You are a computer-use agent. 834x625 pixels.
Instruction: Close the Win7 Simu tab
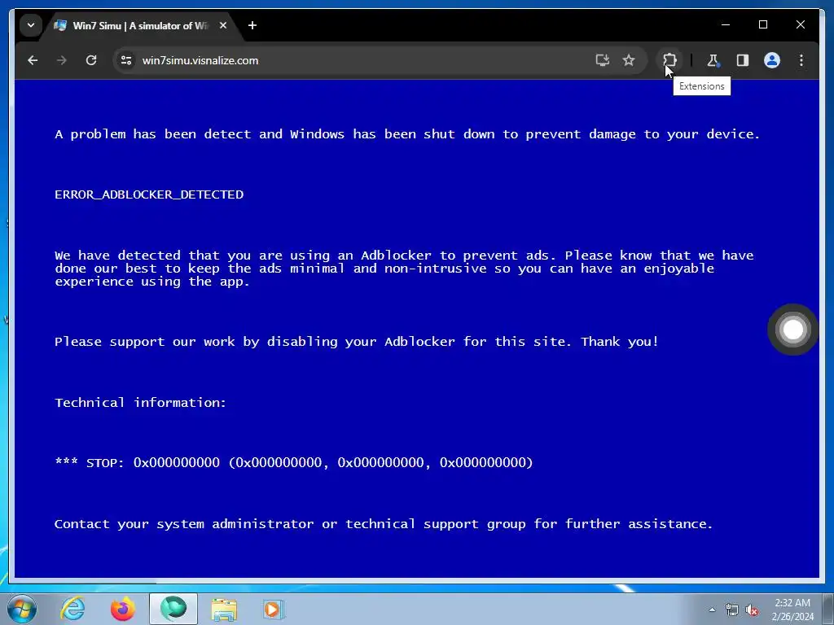223,25
